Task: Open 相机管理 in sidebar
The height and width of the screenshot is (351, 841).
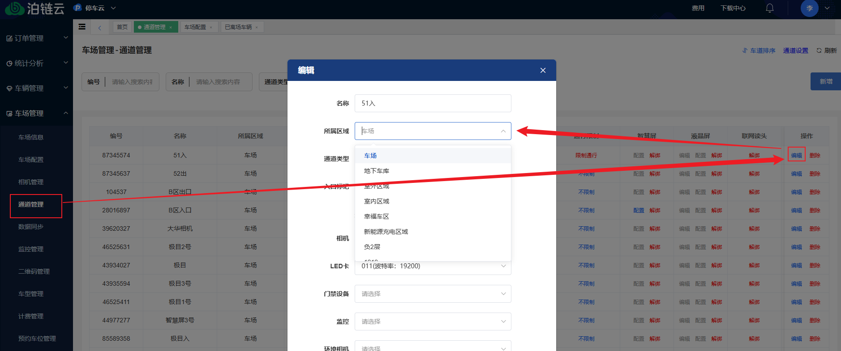Action: 31,182
